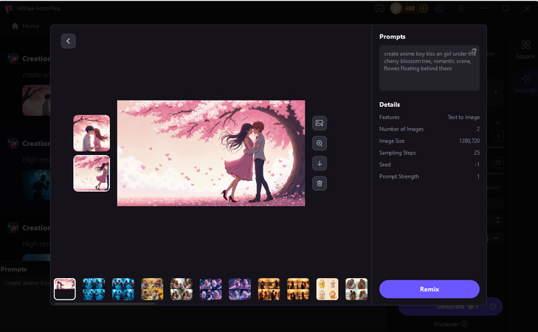Click the Image Size value 1280,720
This screenshot has width=538, height=332.
pos(469,141)
